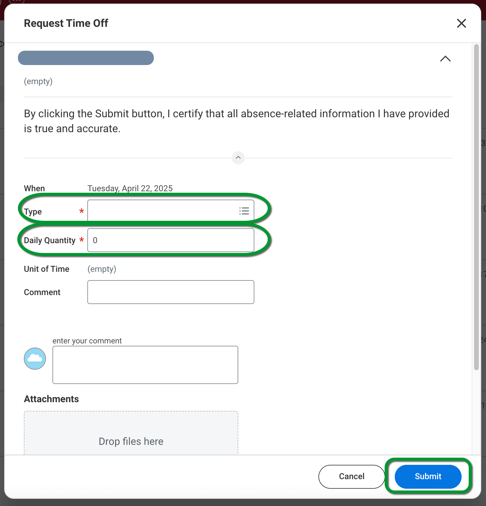
Task: Submit the time off request
Action: point(428,476)
